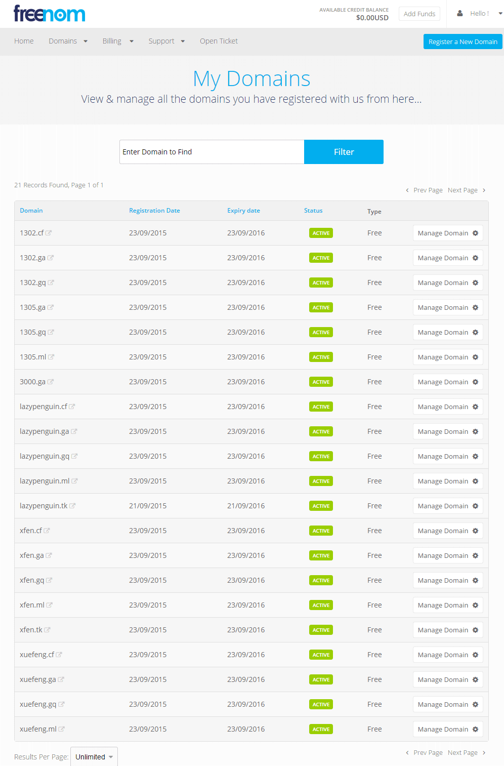The image size is (504, 766).
Task: Open external link icon next to lazypenguin.tk
Action: click(x=72, y=506)
